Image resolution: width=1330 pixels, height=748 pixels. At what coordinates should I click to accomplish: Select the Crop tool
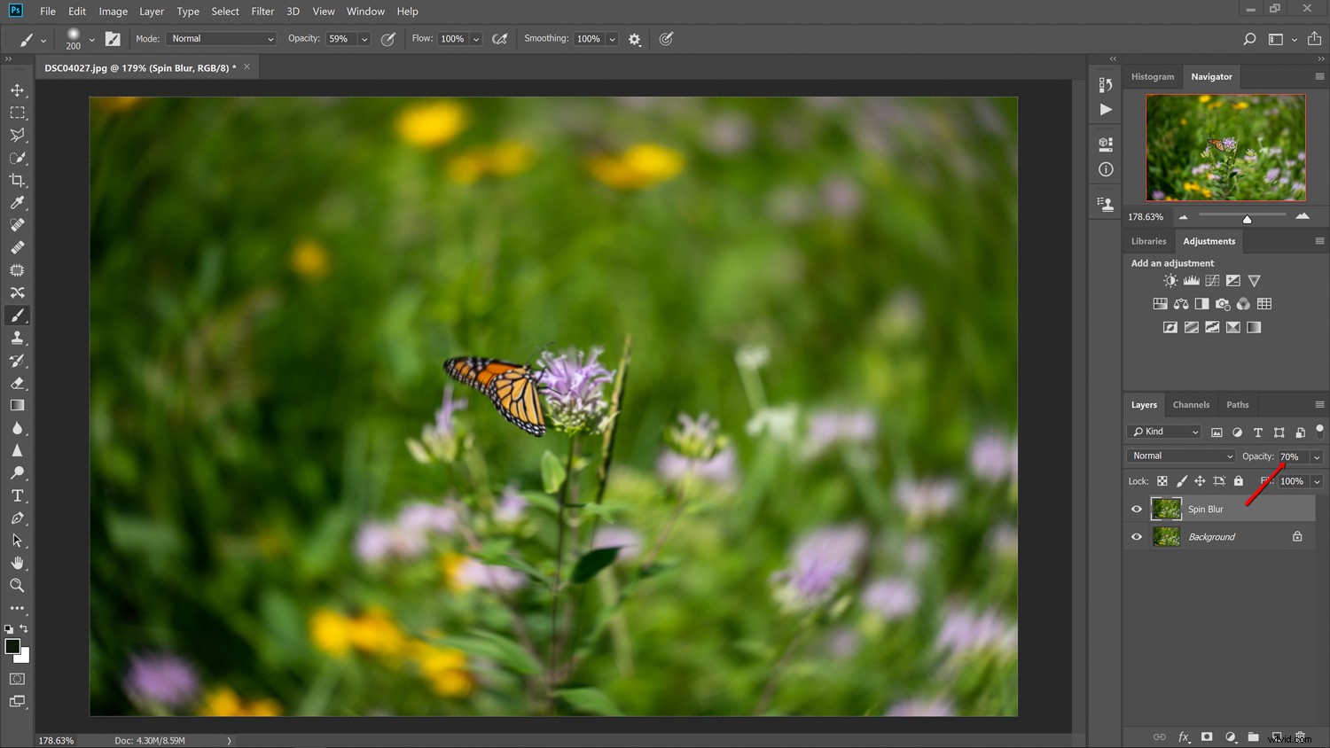[17, 180]
